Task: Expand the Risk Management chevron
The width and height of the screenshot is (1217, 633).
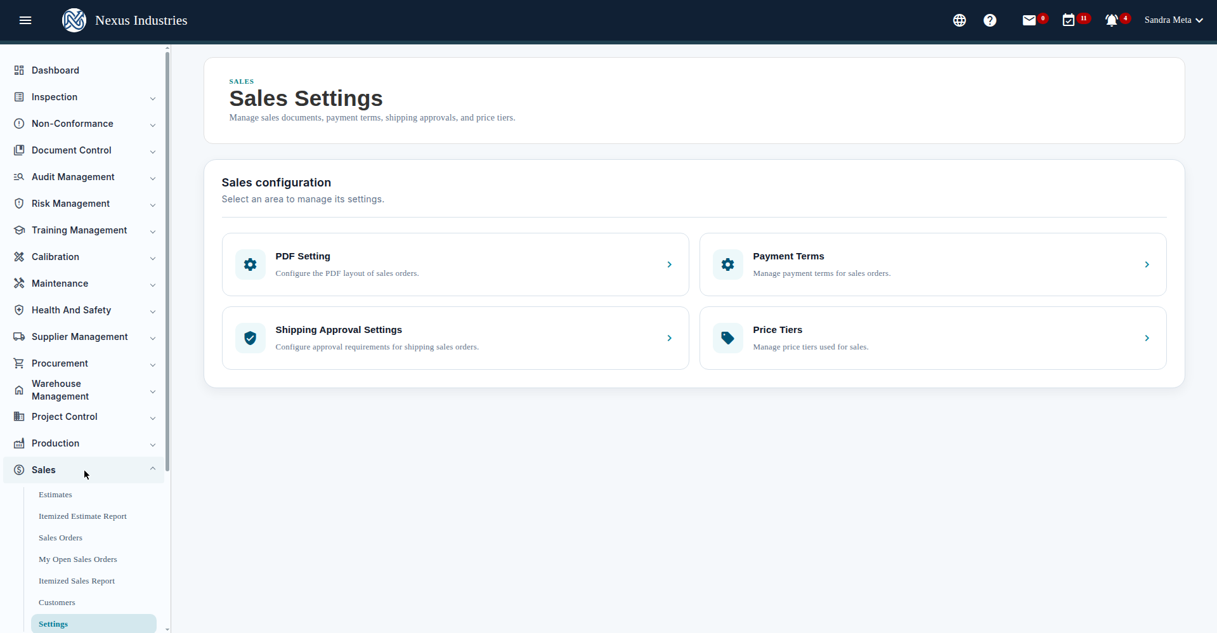Action: click(153, 205)
